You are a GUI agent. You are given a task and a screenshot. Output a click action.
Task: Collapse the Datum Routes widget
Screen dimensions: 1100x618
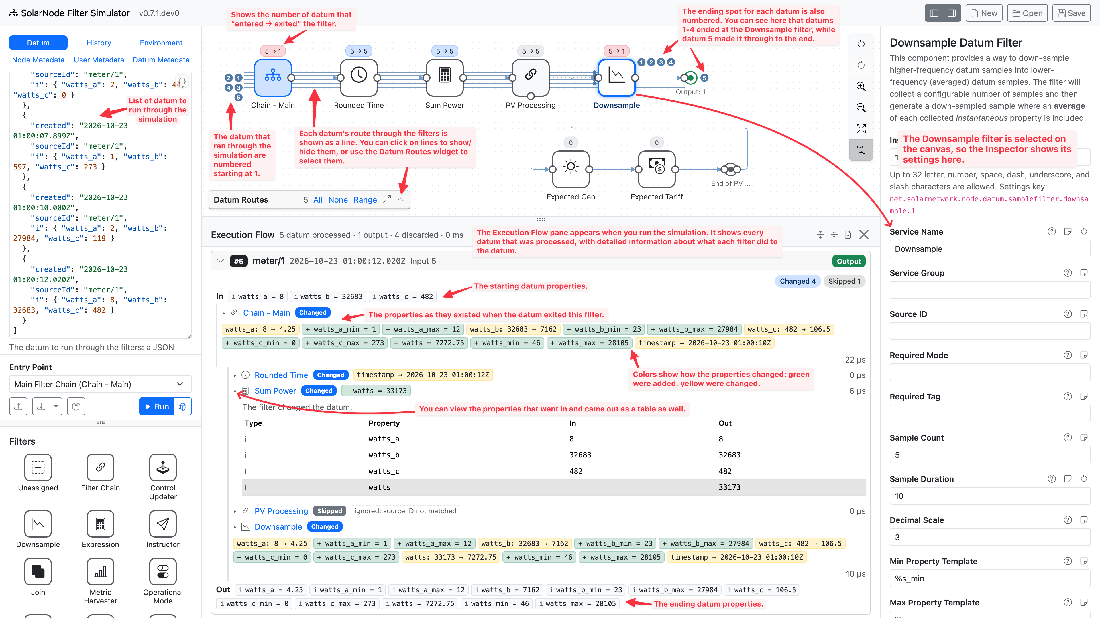pos(400,200)
